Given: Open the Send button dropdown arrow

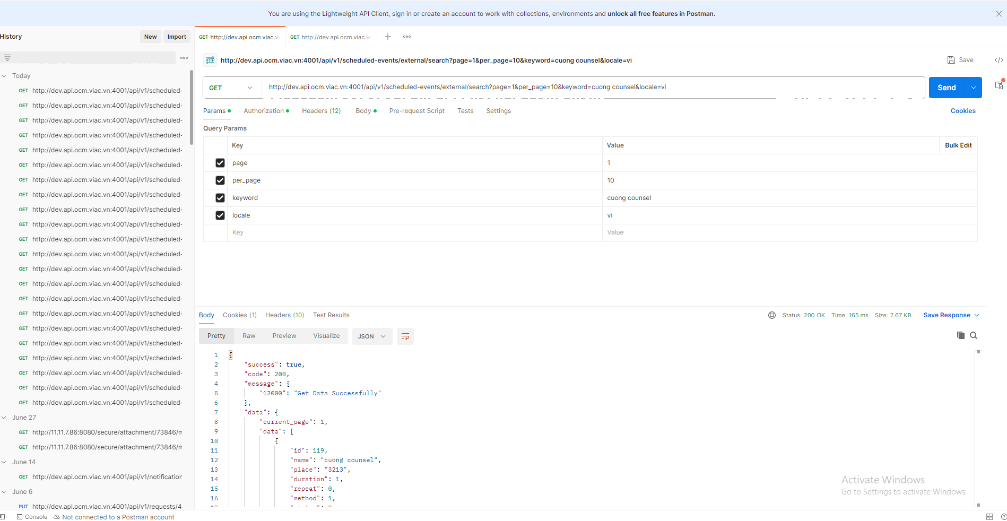Looking at the screenshot, I should pos(974,88).
